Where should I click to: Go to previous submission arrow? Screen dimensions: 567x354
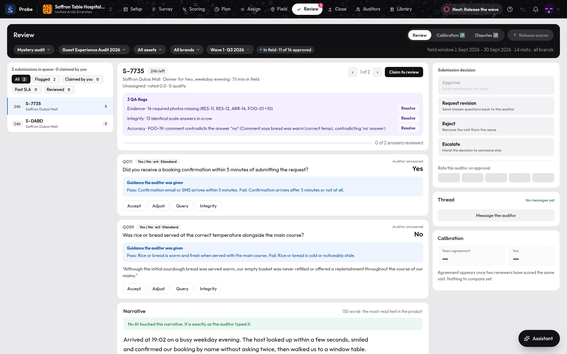pos(353,72)
